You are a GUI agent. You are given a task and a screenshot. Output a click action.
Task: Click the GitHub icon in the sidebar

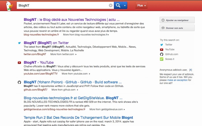162,54
